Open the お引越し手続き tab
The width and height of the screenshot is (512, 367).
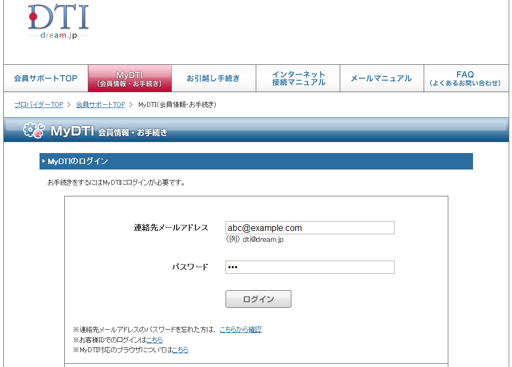(213, 78)
